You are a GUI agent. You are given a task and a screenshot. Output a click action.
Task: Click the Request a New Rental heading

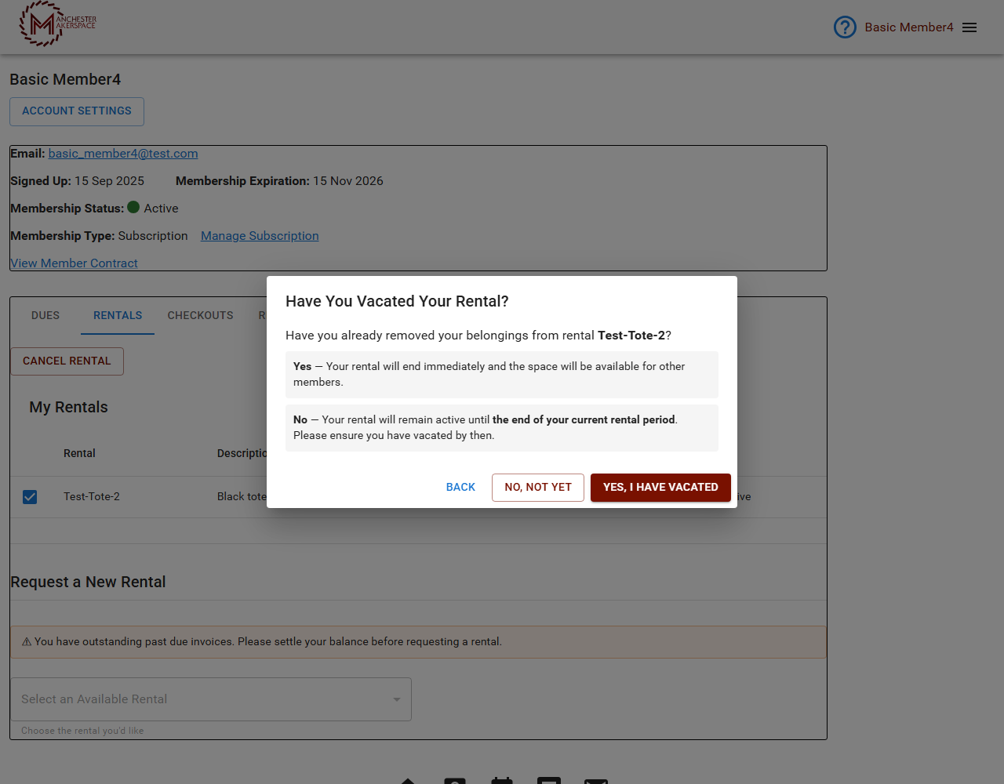pyautogui.click(x=88, y=583)
